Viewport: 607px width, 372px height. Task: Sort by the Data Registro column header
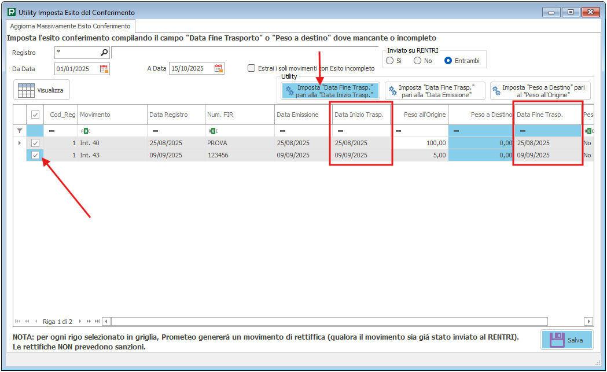point(174,115)
